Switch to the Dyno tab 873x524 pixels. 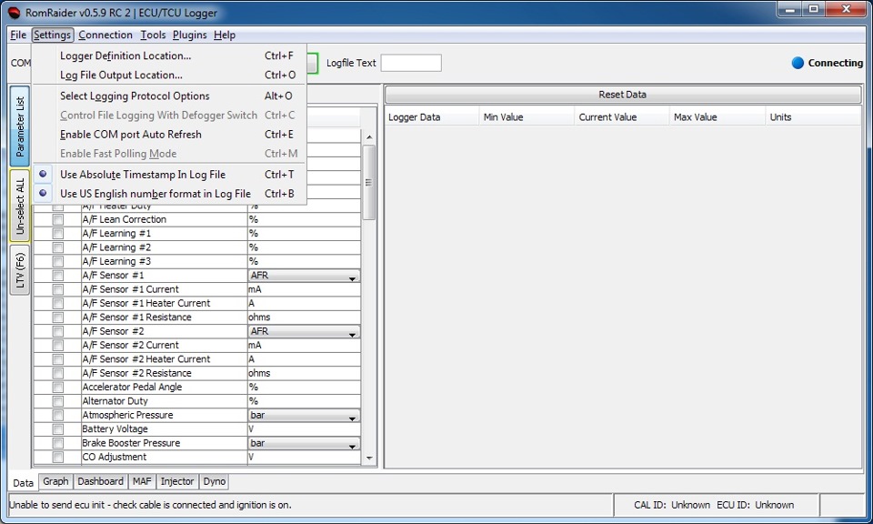215,481
